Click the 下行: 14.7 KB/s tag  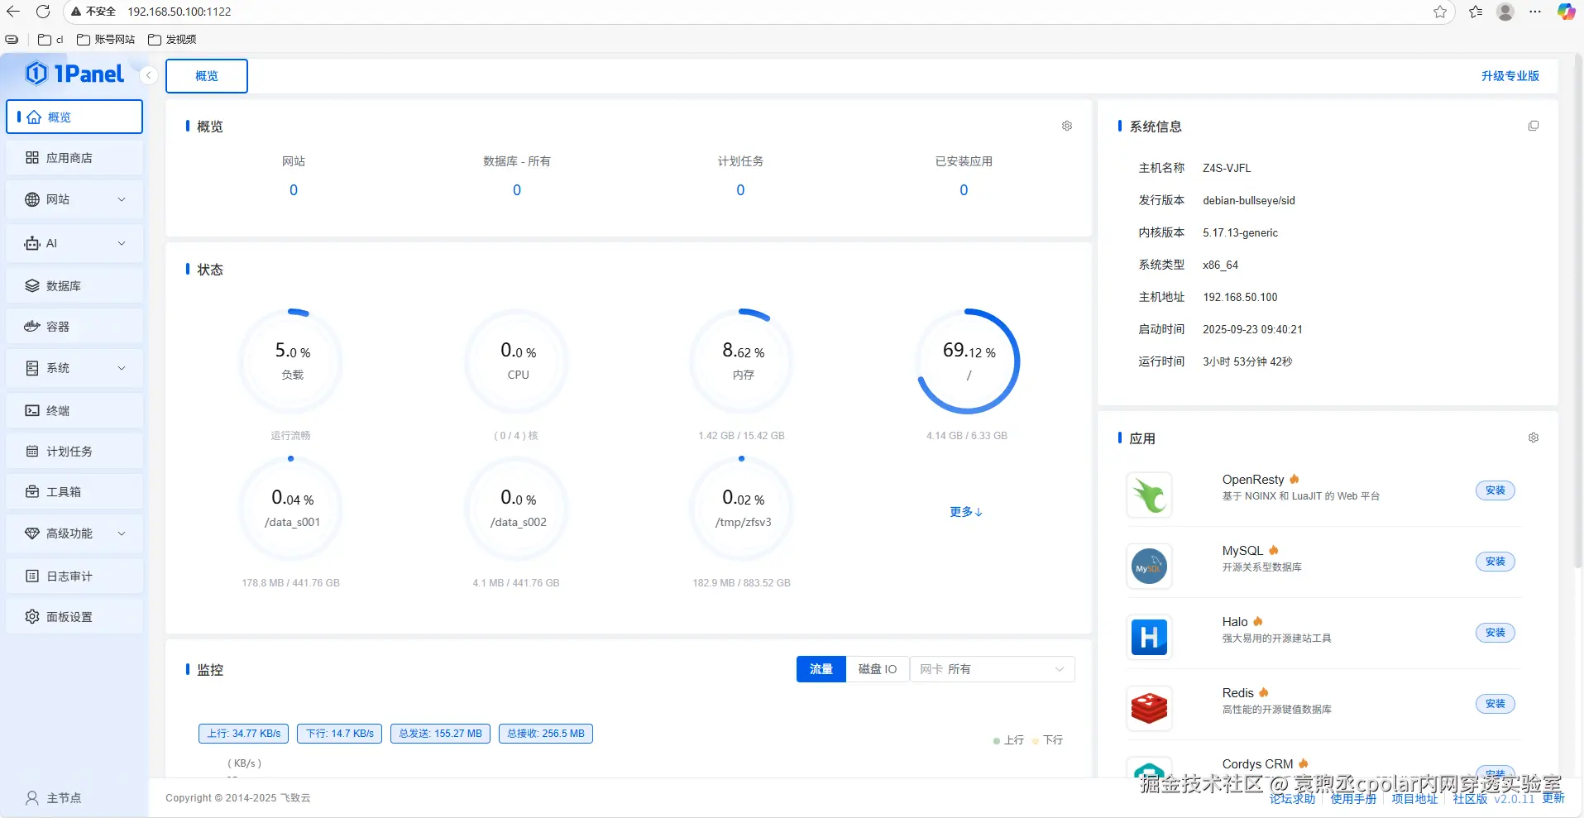click(340, 734)
